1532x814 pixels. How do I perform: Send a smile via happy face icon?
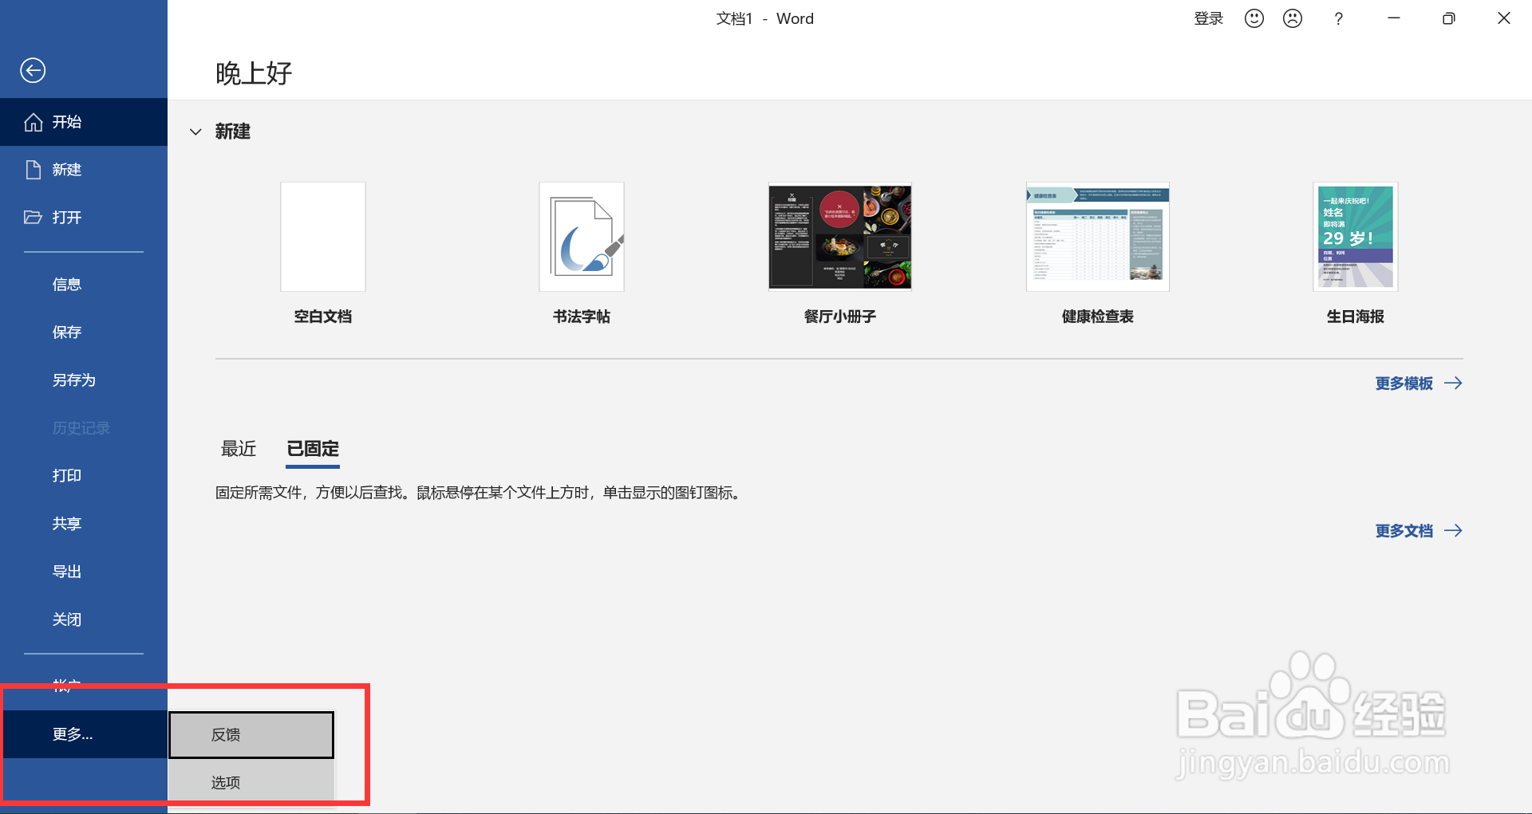pyautogui.click(x=1254, y=18)
